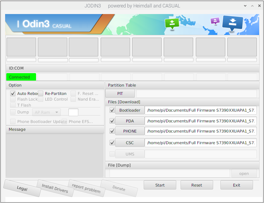
Task: Click the green download arrow icon in banner
Action: click(172, 24)
